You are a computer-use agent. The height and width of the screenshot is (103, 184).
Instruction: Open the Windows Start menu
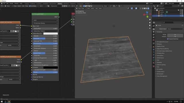(x=2, y=102)
